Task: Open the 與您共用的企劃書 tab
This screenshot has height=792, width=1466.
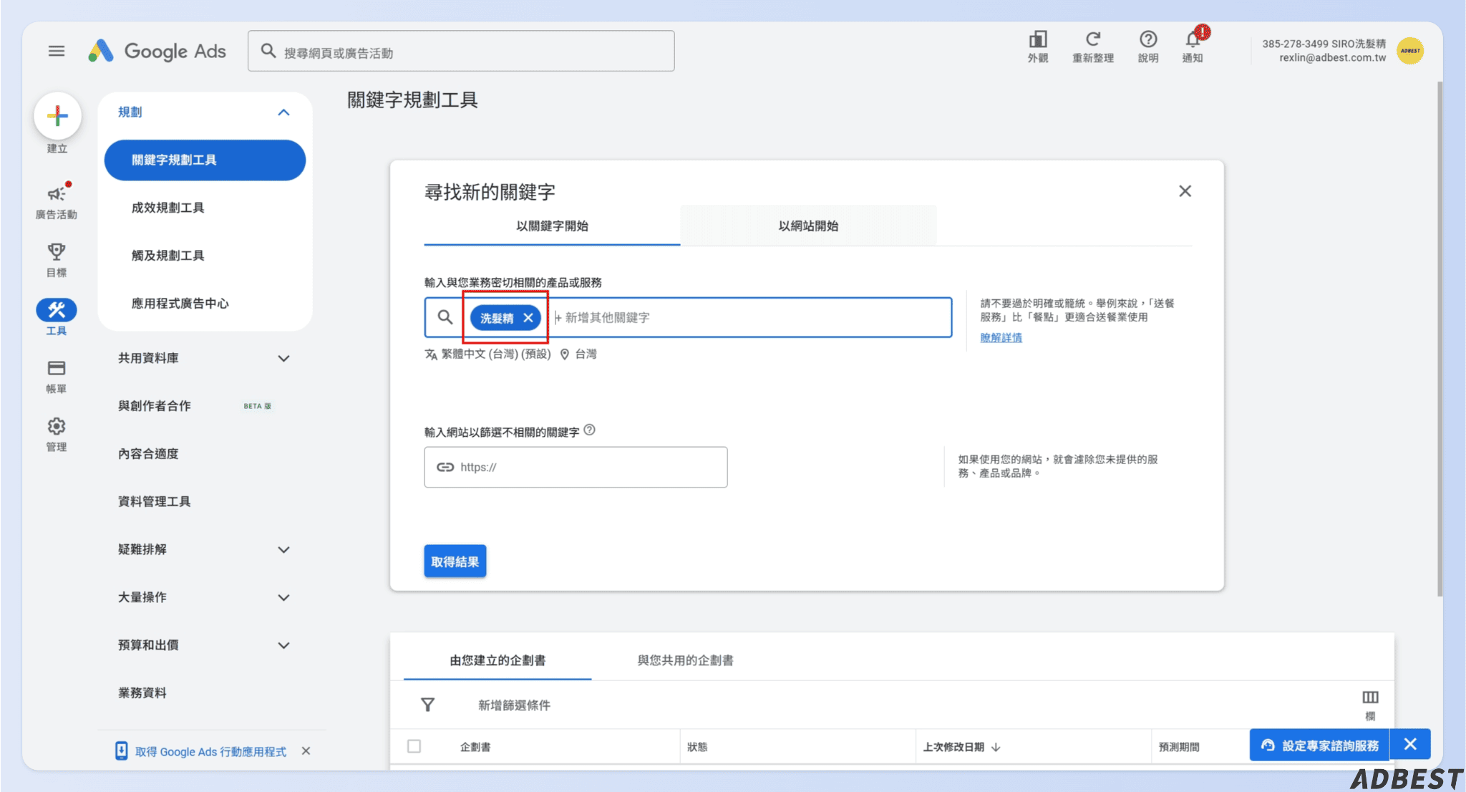Action: click(684, 660)
